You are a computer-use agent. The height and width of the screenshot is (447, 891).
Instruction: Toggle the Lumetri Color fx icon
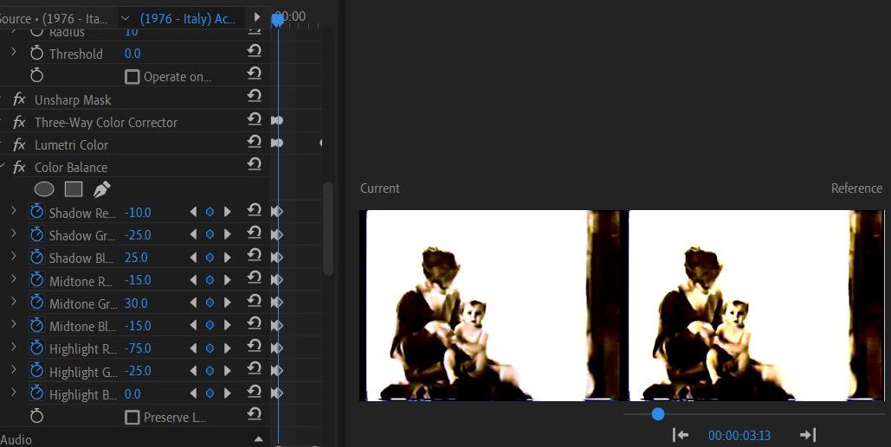19,144
